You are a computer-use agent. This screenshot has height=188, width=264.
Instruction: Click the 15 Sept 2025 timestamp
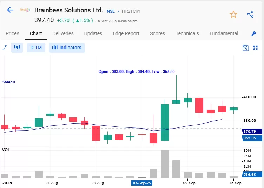[x=117, y=21]
